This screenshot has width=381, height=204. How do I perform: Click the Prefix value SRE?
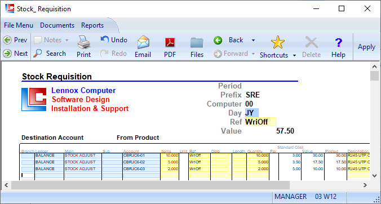click(x=252, y=95)
